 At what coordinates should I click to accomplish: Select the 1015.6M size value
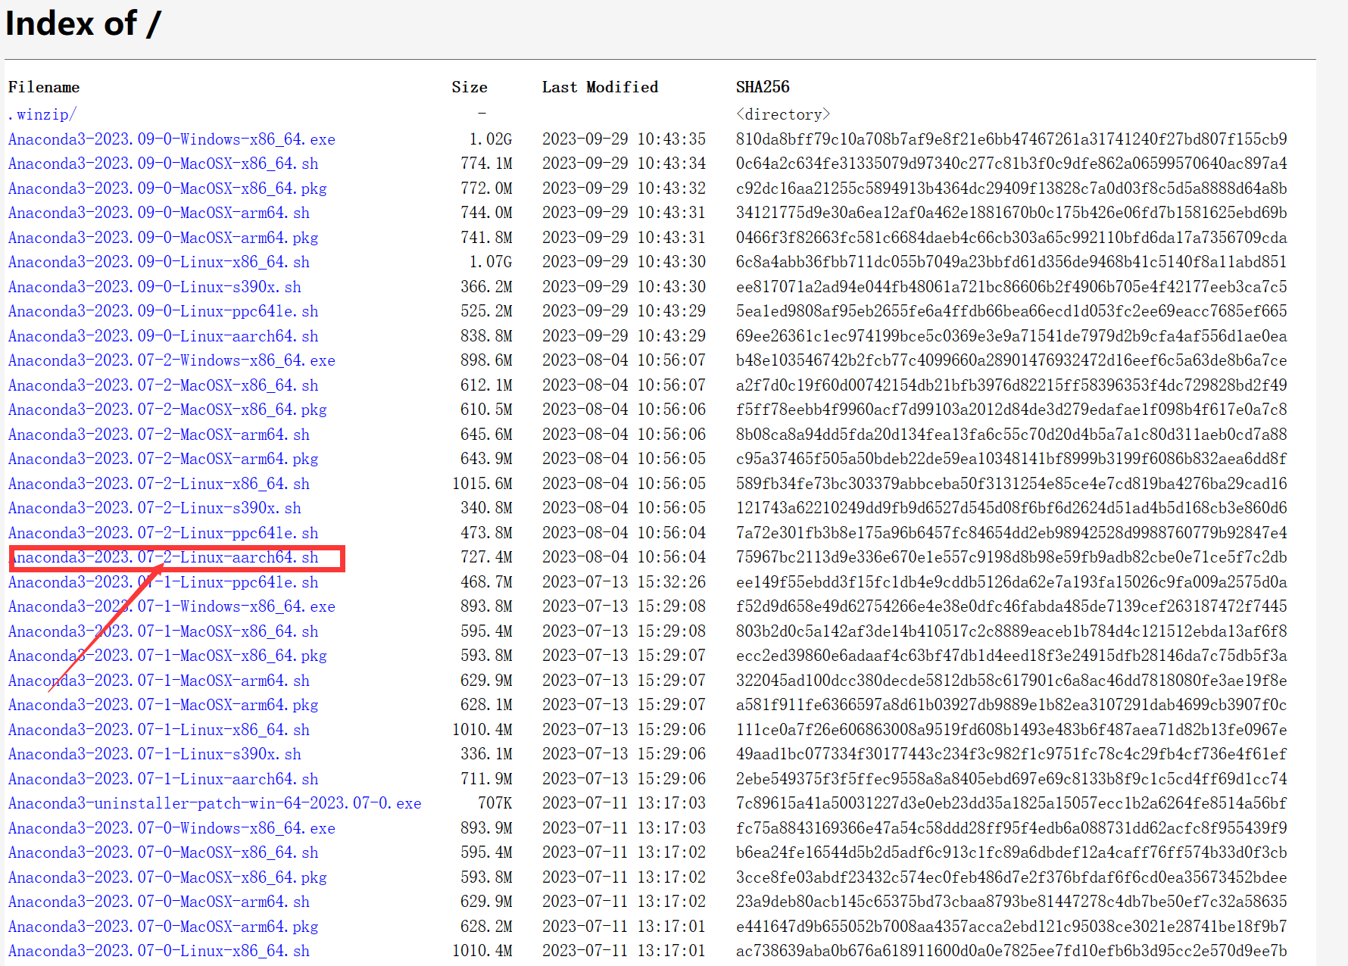pos(482,484)
